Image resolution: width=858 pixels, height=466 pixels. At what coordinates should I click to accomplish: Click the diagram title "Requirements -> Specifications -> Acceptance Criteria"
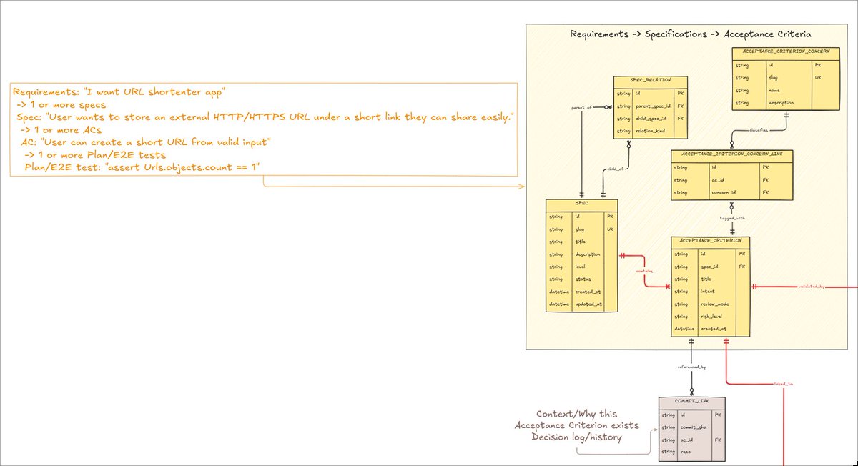pyautogui.click(x=690, y=34)
